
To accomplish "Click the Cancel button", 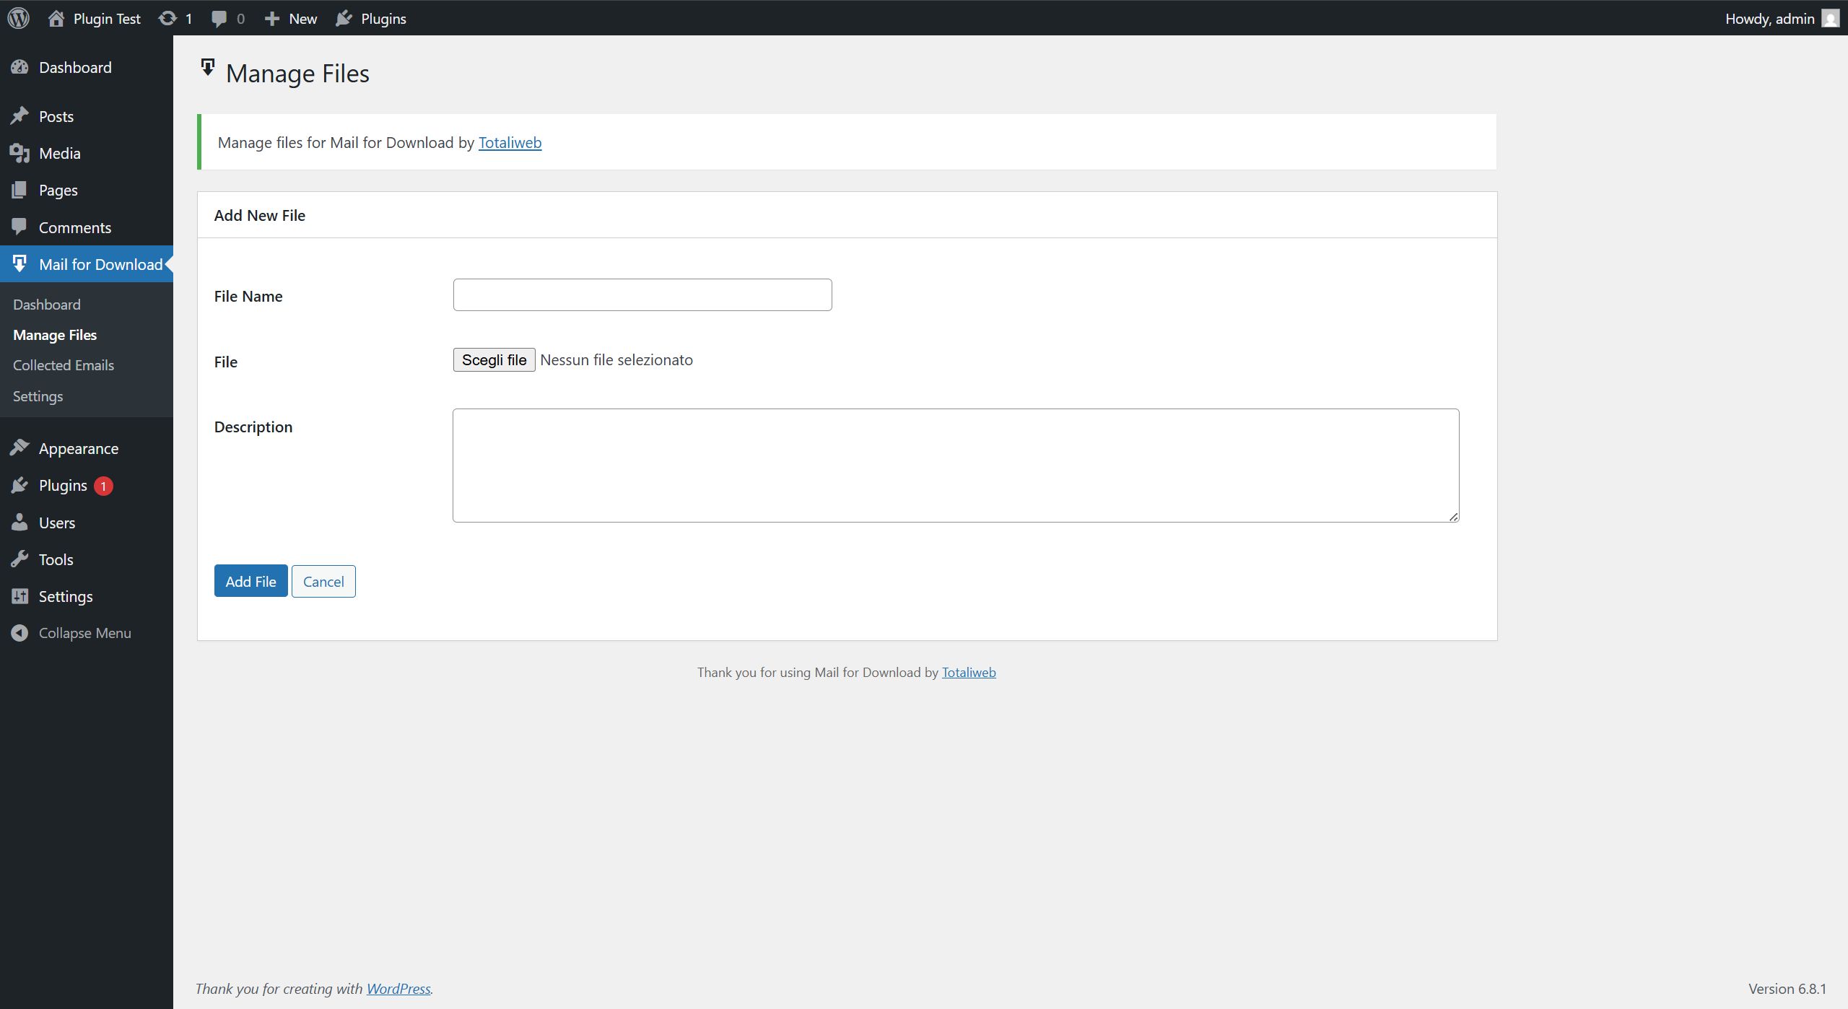I will [x=323, y=581].
